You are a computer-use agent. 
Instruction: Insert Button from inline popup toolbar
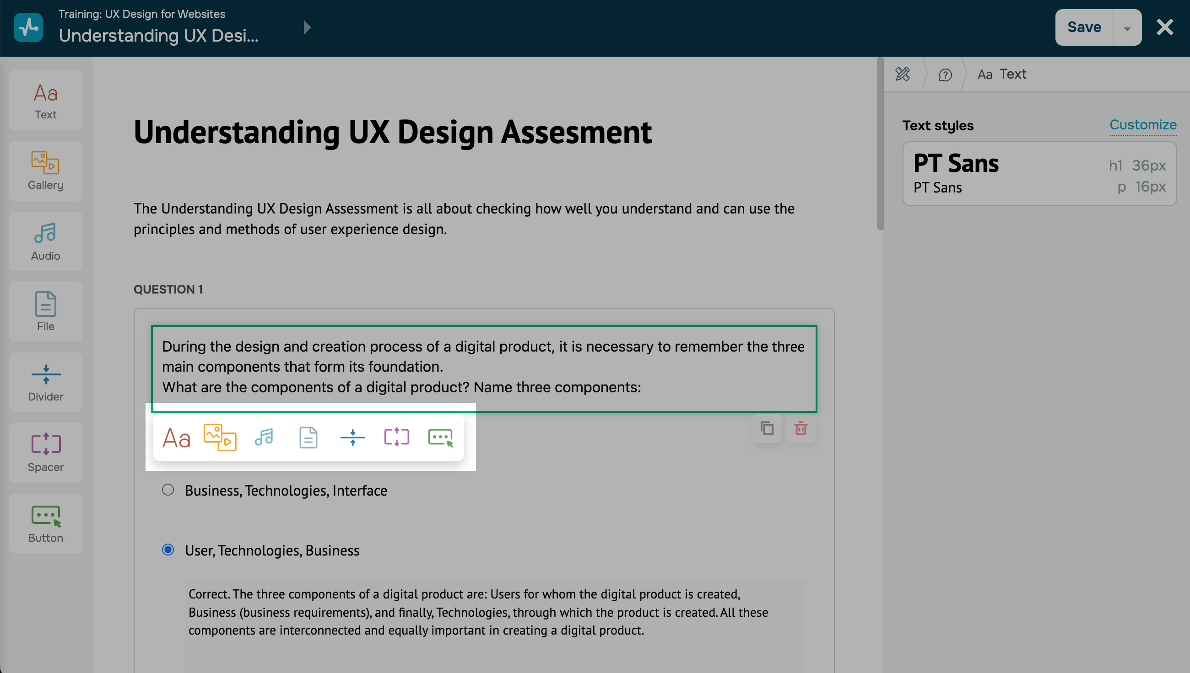pyautogui.click(x=440, y=437)
